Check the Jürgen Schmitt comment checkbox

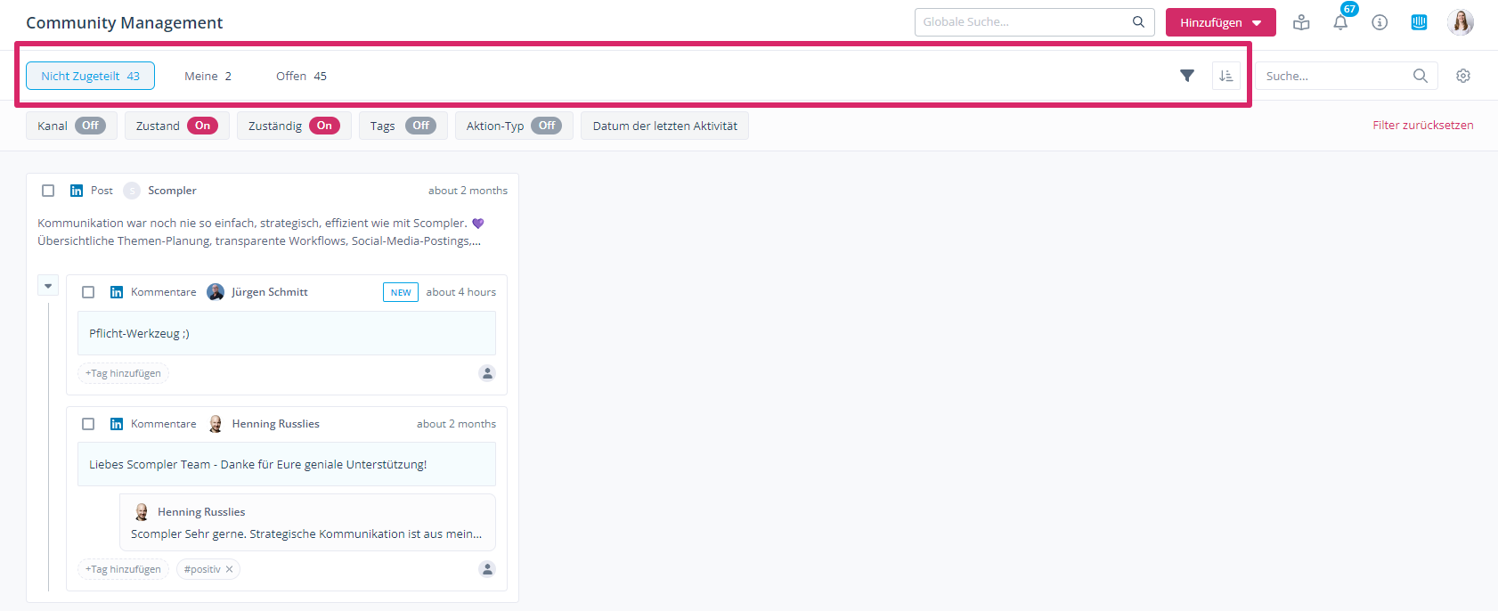pyautogui.click(x=88, y=292)
